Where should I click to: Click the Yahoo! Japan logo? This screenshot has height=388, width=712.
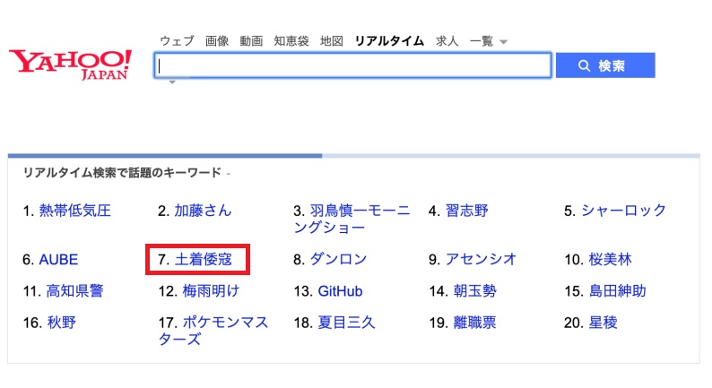tap(70, 63)
